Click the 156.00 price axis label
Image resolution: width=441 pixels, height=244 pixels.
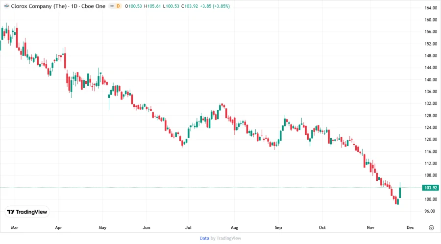(431, 32)
